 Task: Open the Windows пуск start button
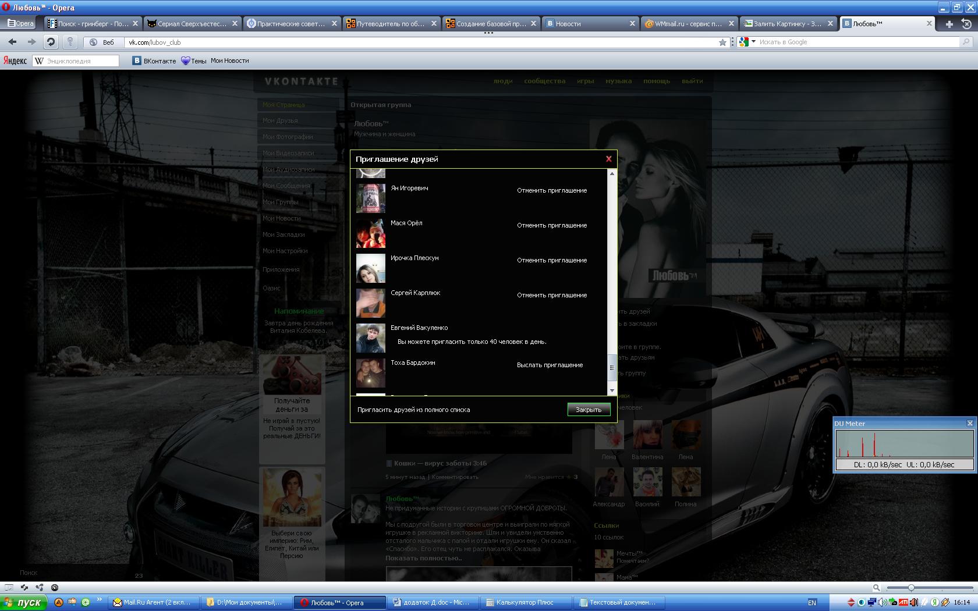pos(23,602)
